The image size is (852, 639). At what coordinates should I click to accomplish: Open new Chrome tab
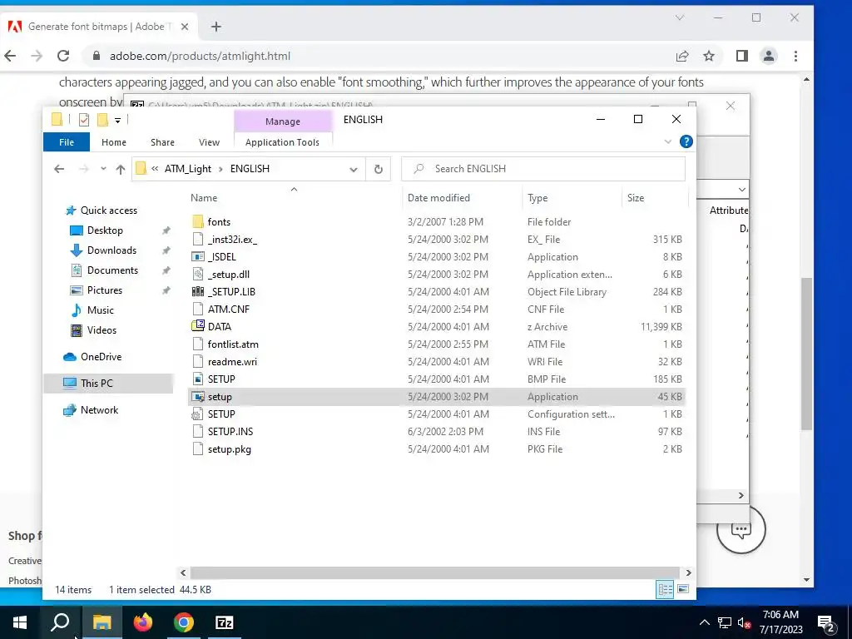pos(215,27)
